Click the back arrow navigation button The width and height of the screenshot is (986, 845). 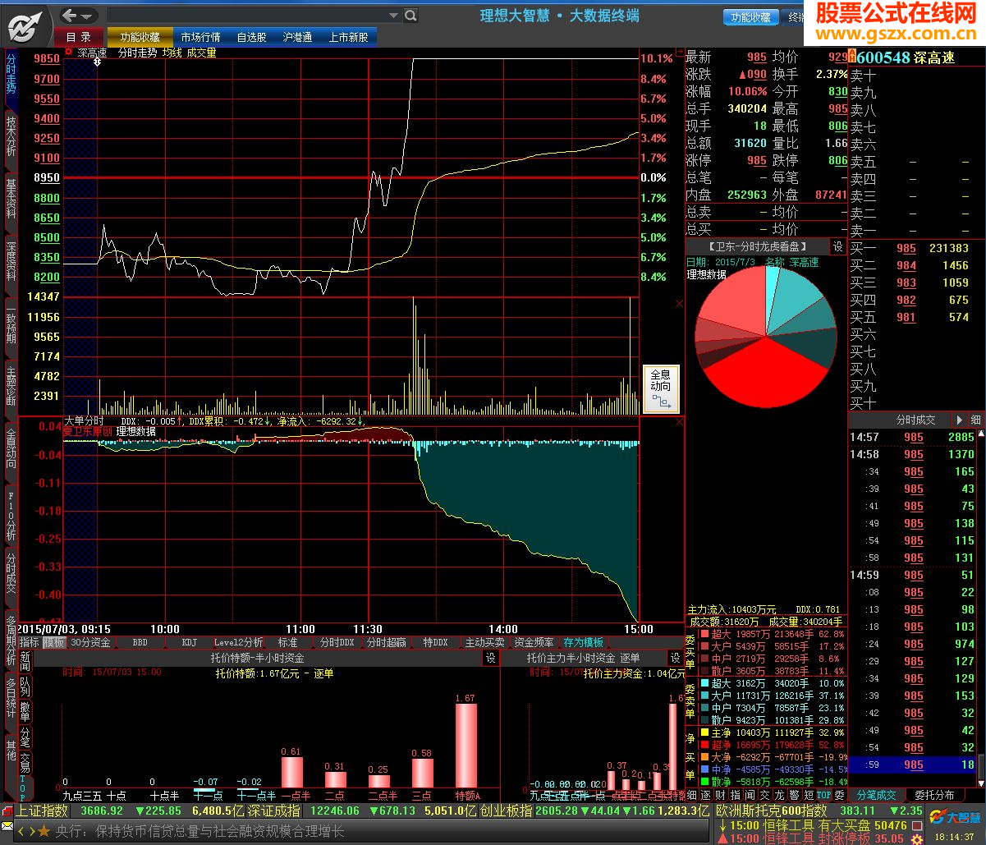click(69, 15)
